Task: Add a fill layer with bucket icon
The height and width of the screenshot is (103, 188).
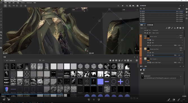Action: [x=175, y=28]
